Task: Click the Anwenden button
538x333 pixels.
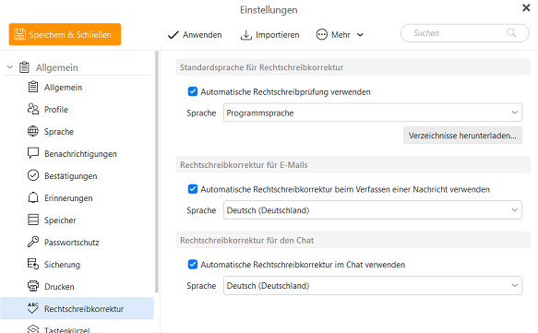Action: [x=195, y=35]
